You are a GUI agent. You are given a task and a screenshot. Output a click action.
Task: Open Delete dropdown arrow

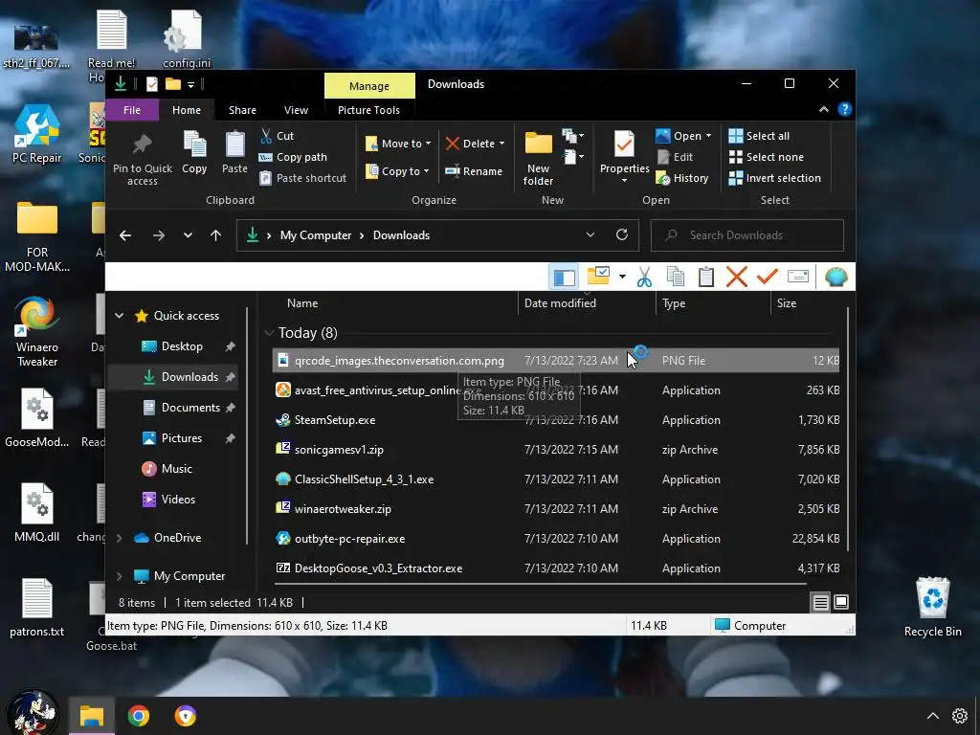pos(501,144)
